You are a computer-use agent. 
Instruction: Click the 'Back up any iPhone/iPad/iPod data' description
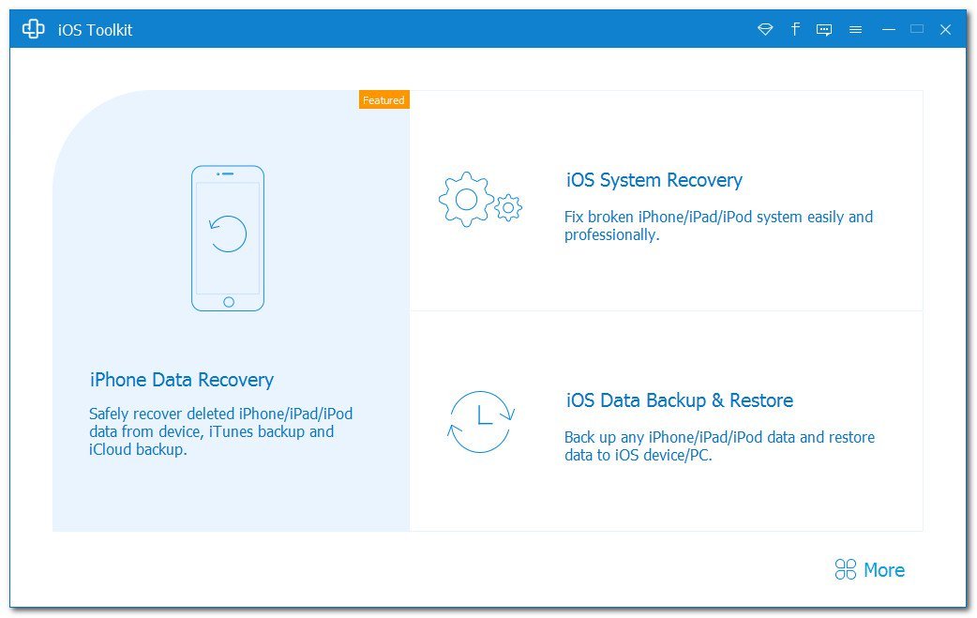720,446
